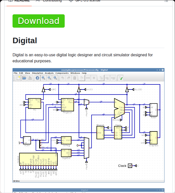Click the run all micro steps icon
The height and width of the screenshot is (193, 175).
point(107,78)
